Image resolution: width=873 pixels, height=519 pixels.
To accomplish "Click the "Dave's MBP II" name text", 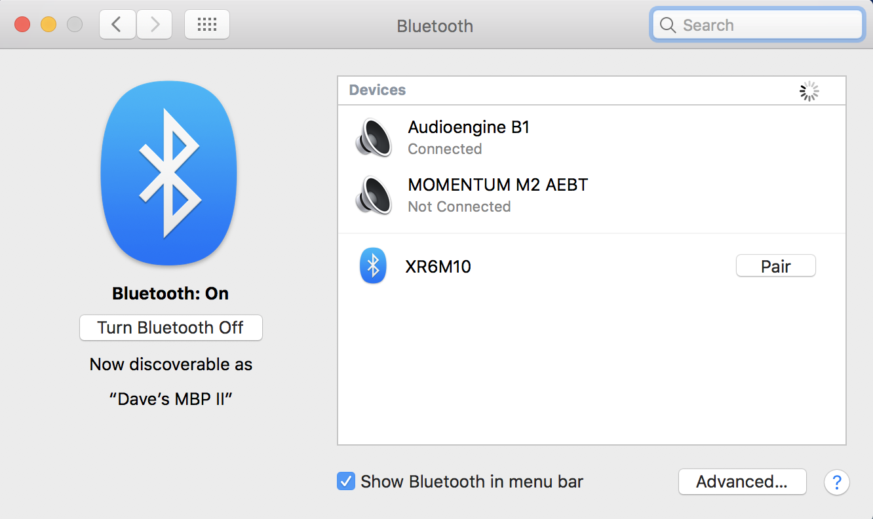I will pyautogui.click(x=170, y=398).
